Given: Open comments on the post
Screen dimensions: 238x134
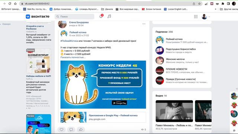Looking at the screenshot, I should pyautogui.click(x=71, y=130).
